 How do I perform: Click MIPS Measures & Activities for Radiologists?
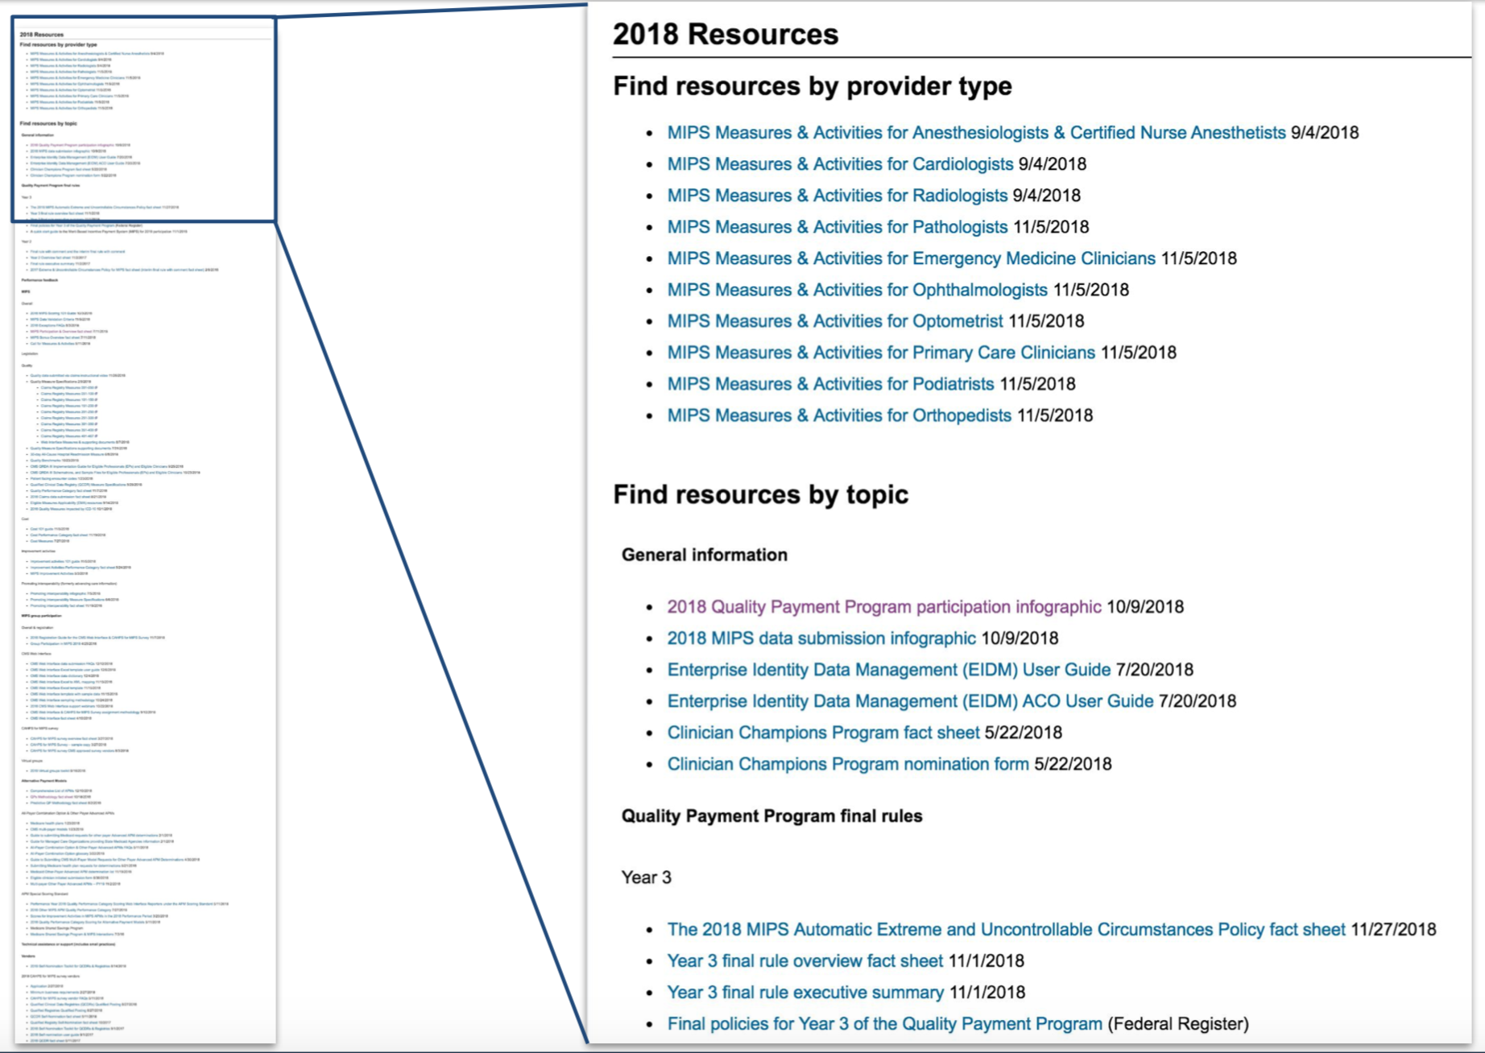pos(836,195)
